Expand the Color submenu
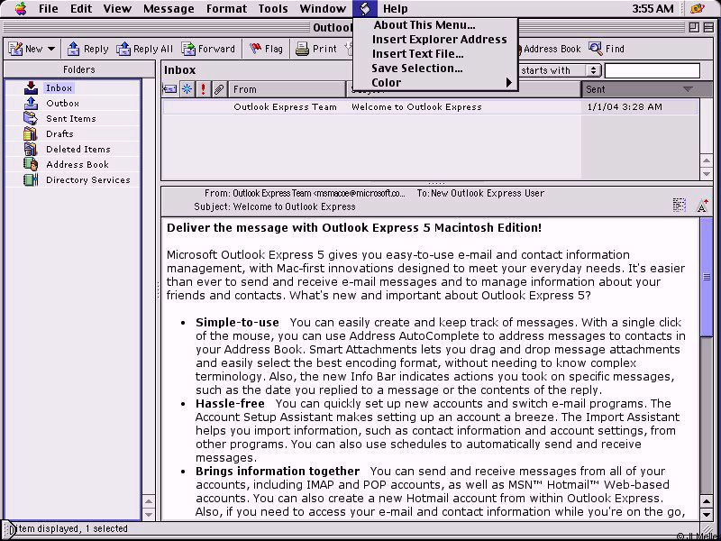Screen dimensions: 721x541 (435, 82)
